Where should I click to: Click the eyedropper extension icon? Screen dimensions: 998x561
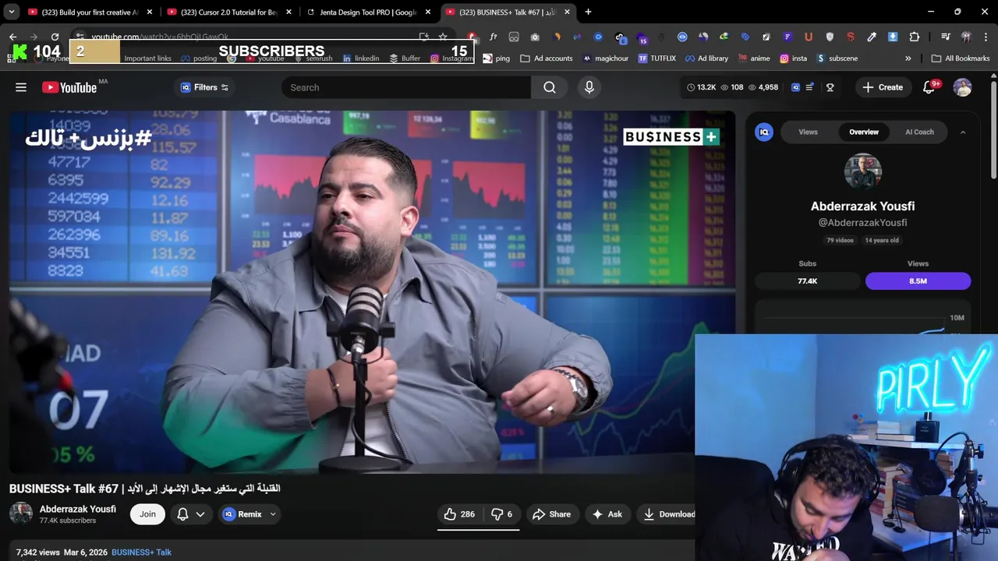[x=872, y=37]
